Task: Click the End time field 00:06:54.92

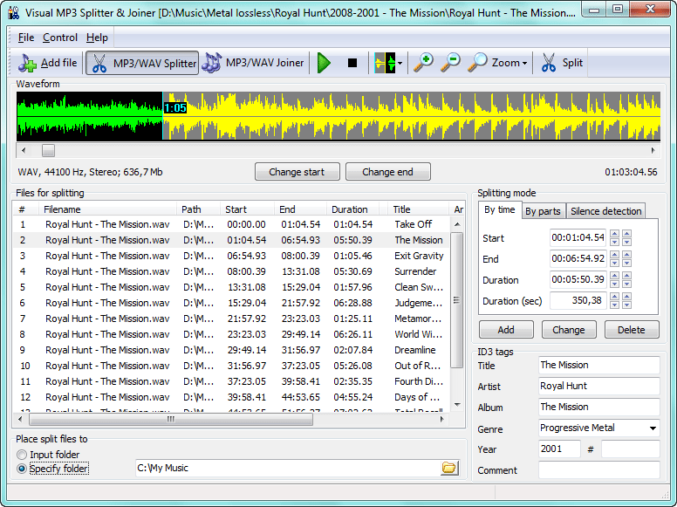Action: (578, 258)
